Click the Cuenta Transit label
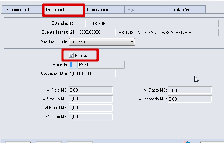224x143 pixels. click(x=55, y=32)
